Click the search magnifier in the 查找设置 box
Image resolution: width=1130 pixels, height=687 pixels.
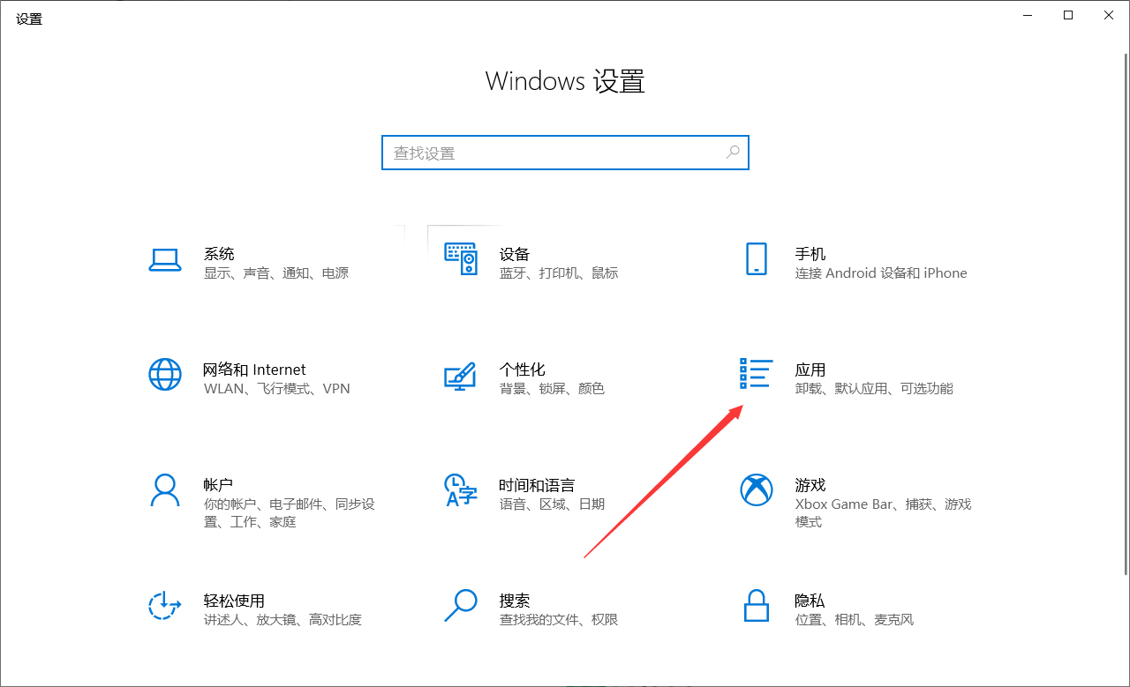click(733, 153)
